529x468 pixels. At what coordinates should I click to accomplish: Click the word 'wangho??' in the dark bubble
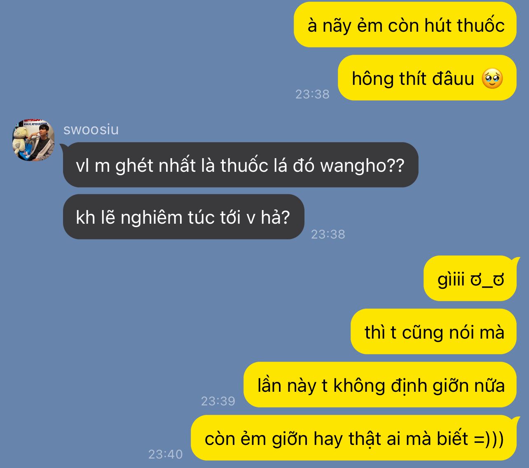(x=362, y=166)
